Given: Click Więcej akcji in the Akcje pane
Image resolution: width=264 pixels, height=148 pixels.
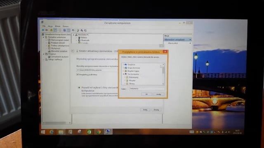Looking at the screenshot, I should click(x=173, y=43).
